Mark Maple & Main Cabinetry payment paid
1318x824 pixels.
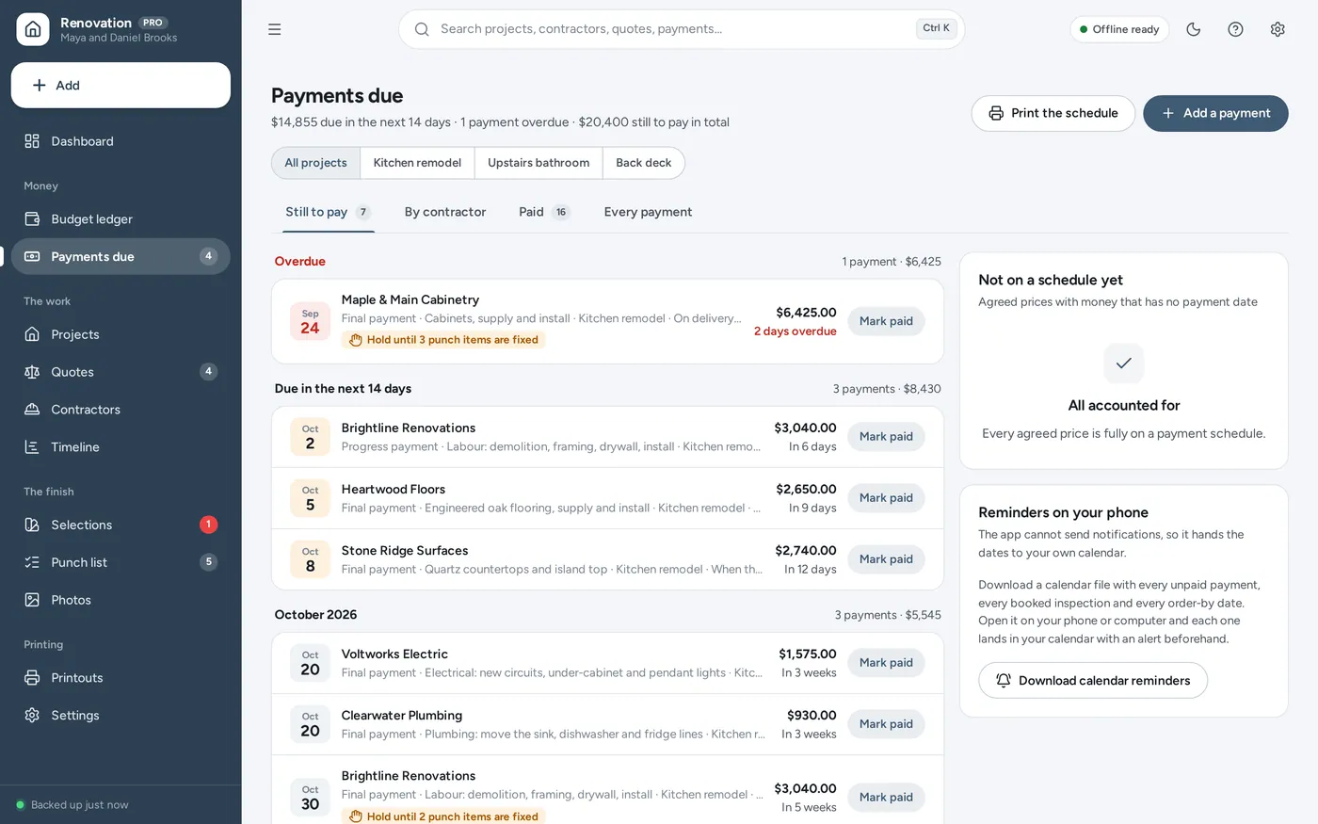tap(886, 321)
